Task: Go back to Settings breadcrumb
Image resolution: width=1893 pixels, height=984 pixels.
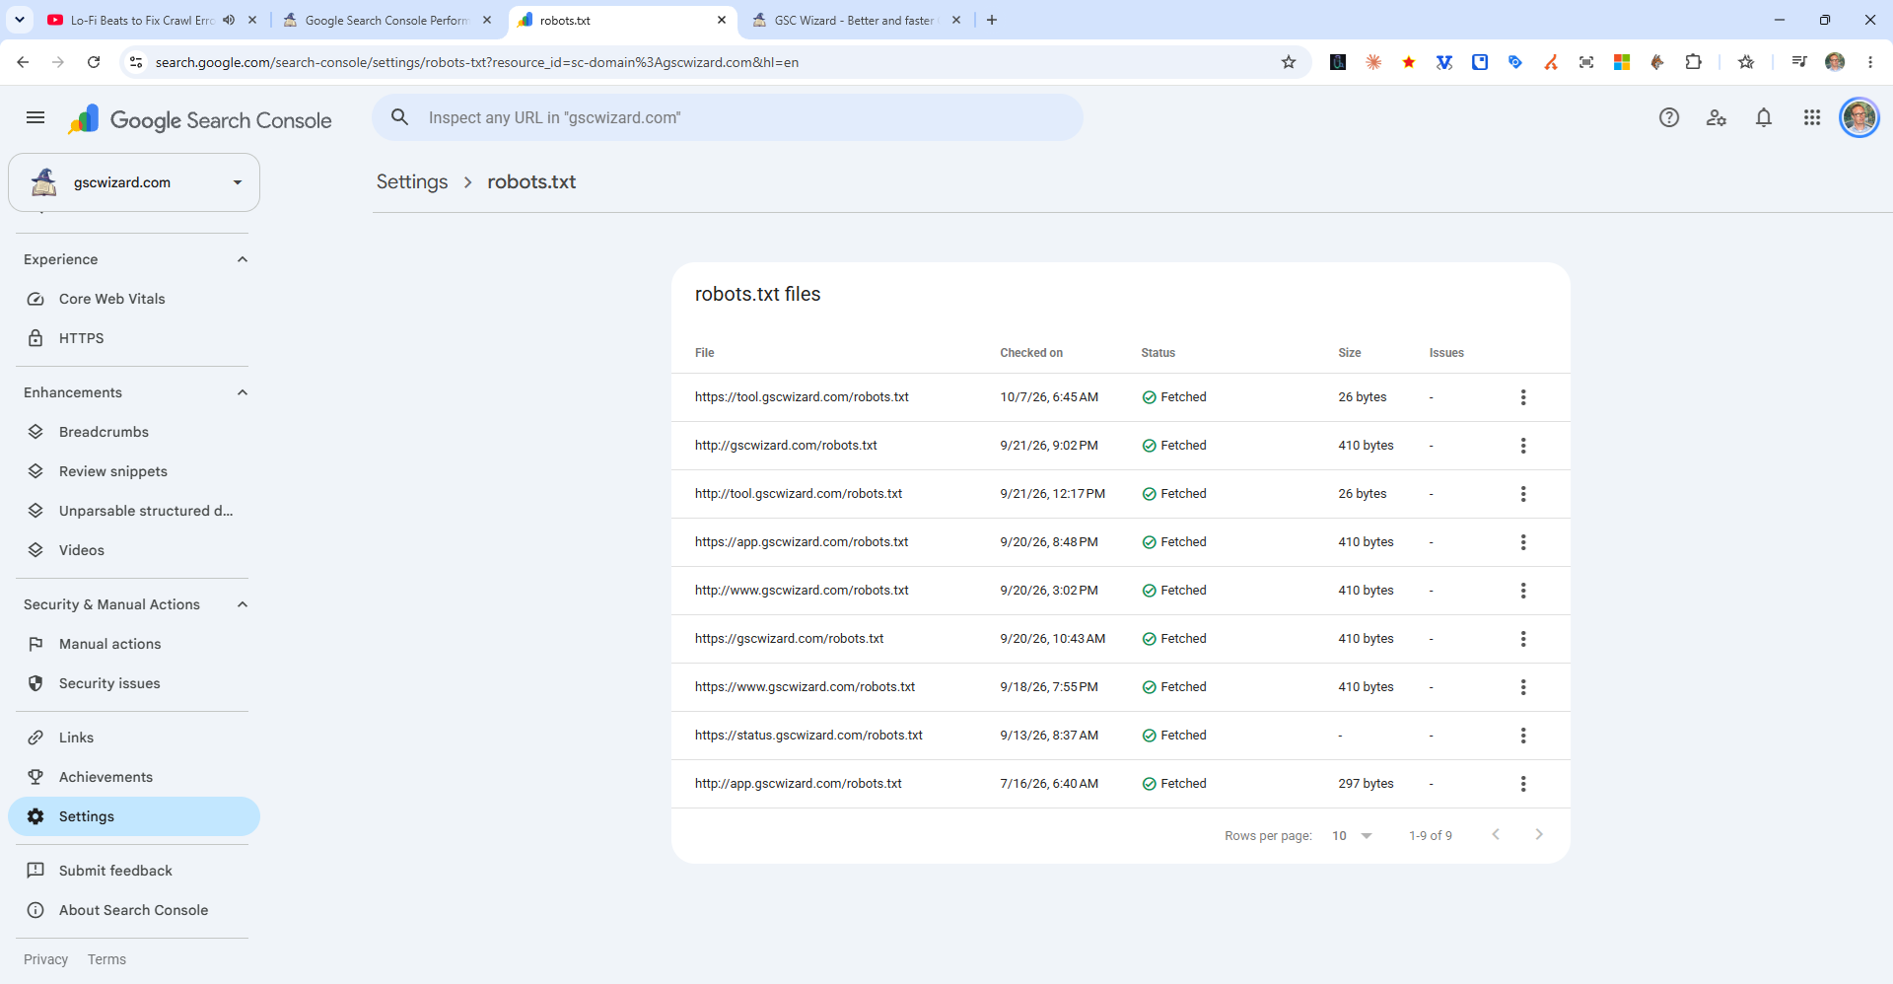Action: click(412, 182)
